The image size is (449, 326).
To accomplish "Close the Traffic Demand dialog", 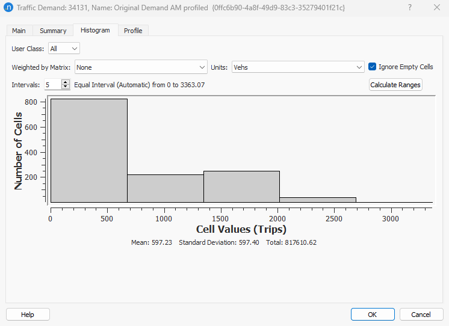I will (x=437, y=7).
